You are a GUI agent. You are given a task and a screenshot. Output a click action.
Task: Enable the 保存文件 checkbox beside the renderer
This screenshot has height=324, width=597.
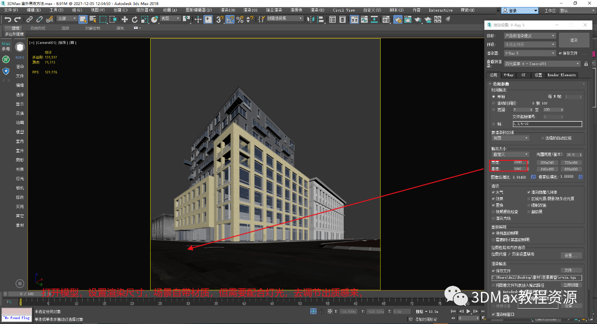click(x=560, y=53)
